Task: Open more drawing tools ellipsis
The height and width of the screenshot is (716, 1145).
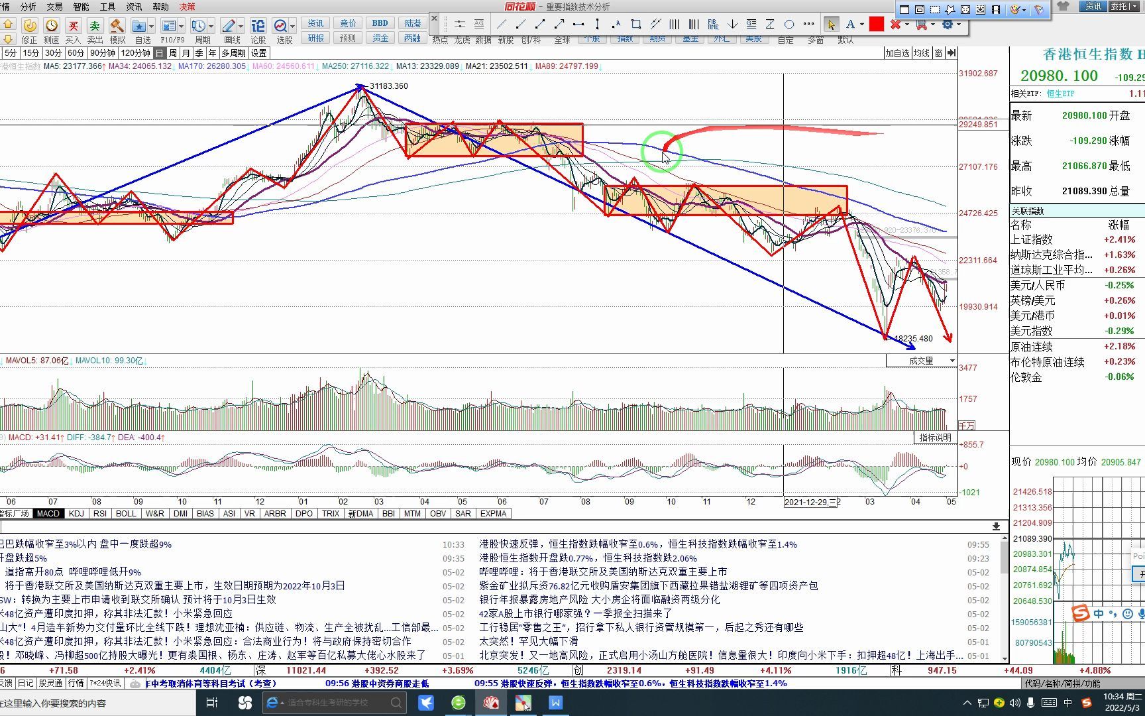Action: [x=808, y=25]
